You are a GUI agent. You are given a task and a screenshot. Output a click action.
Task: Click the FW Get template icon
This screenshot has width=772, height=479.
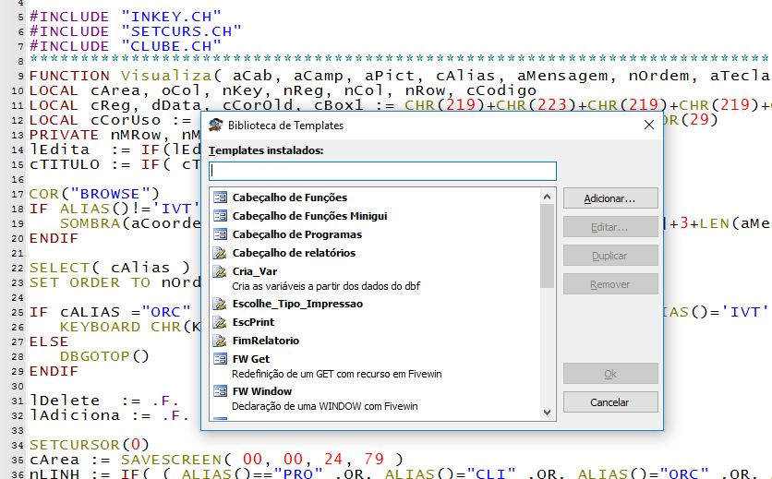(220, 359)
